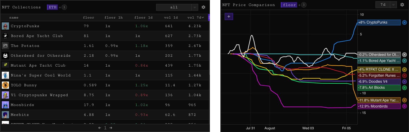Image resolution: width=409 pixels, height=132 pixels.
Task: Click Nina's Super Cool World avatar
Action: (5, 76)
